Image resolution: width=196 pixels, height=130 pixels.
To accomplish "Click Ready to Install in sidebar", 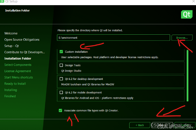I will (15, 84).
